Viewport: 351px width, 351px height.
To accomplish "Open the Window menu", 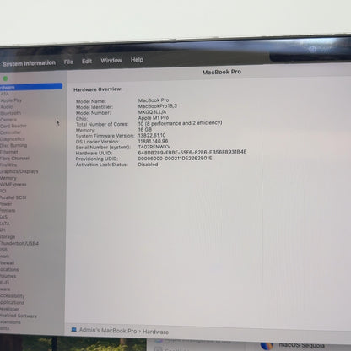I will coord(111,61).
